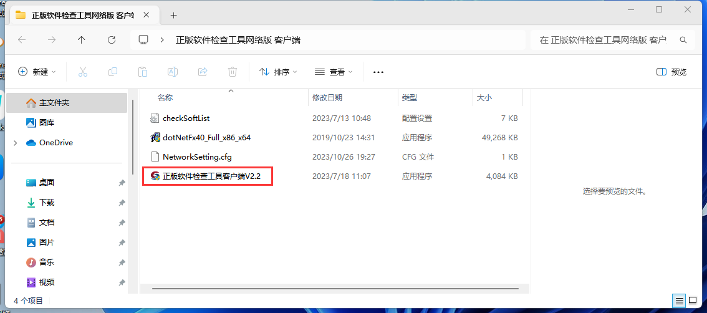Refresh the folder view
Image resolution: width=707 pixels, height=313 pixels.
(112, 40)
